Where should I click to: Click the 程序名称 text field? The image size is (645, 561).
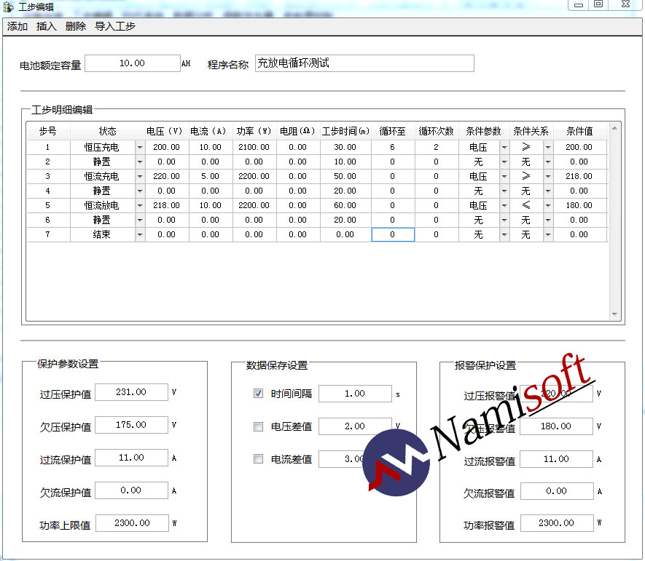[x=364, y=63]
